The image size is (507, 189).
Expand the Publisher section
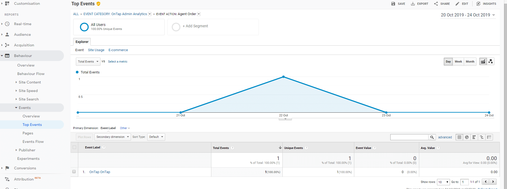[16, 150]
